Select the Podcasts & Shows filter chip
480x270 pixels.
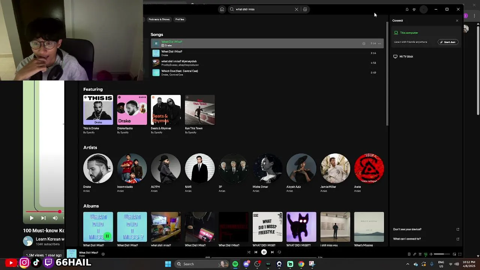(159, 19)
